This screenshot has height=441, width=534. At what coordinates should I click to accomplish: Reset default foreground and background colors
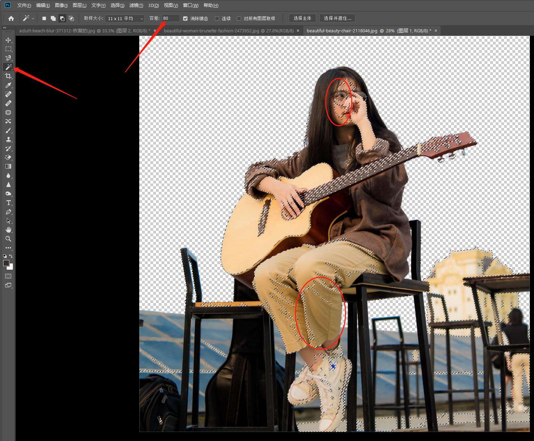tap(5, 256)
